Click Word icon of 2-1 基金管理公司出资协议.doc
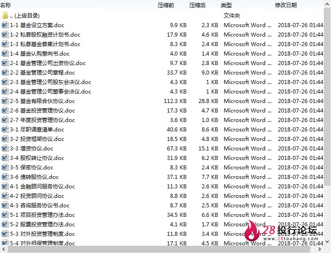This screenshot has width=331, height=253. pyautogui.click(x=5, y=63)
